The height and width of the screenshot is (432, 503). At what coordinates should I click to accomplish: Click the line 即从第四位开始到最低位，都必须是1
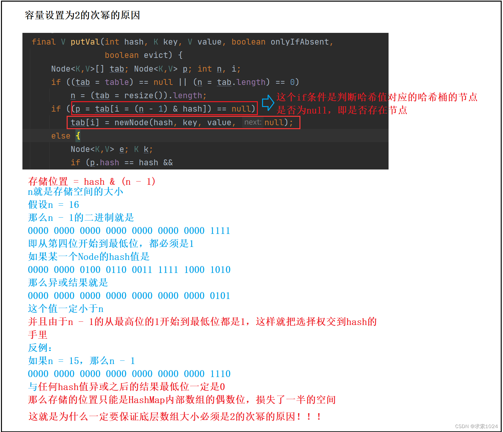pos(111,243)
